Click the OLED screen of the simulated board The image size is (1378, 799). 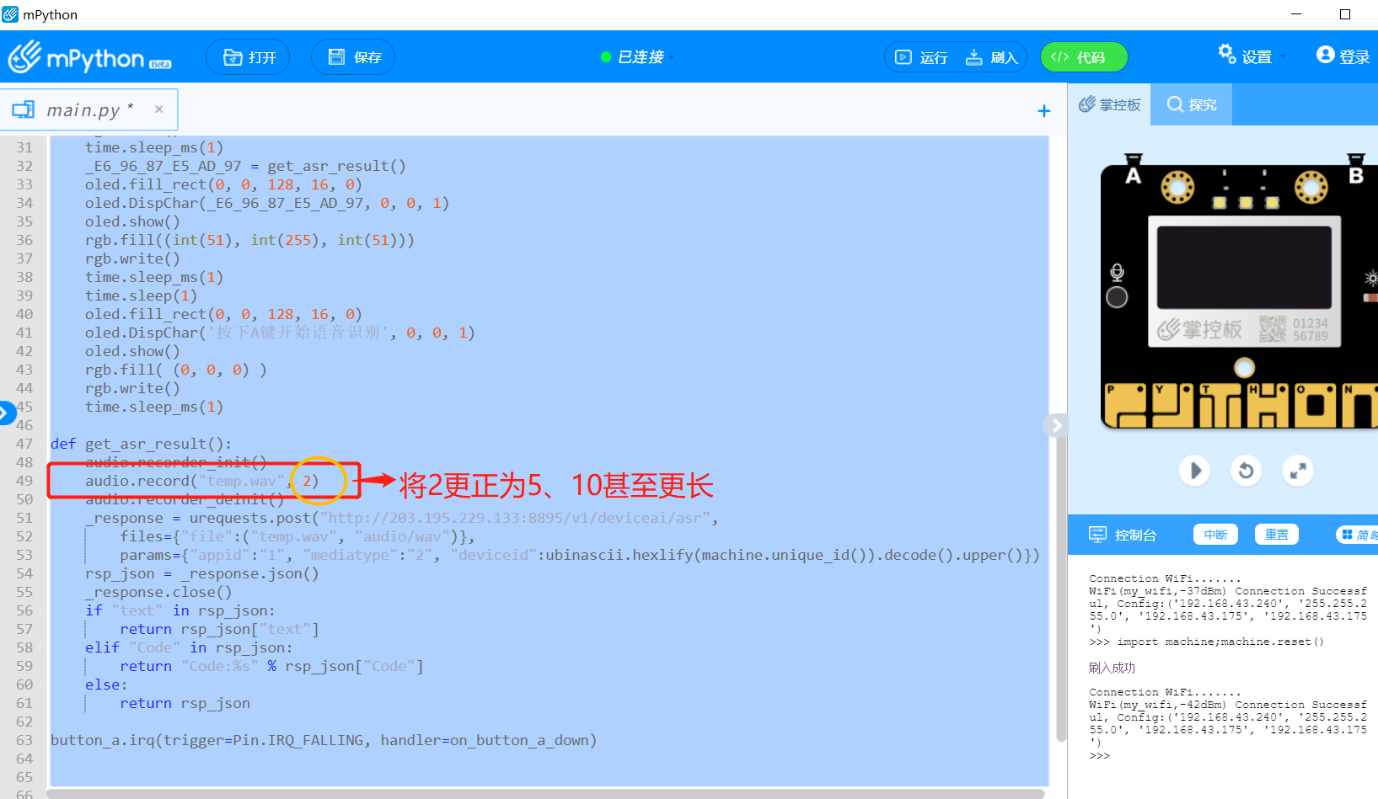tap(1244, 267)
